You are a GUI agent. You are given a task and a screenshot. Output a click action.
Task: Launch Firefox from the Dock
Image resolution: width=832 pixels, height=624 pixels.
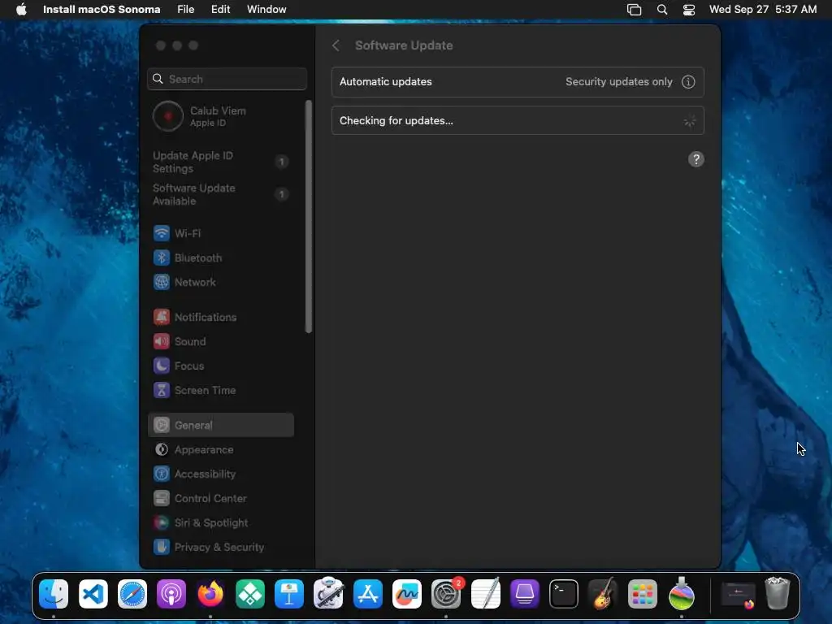tap(210, 594)
